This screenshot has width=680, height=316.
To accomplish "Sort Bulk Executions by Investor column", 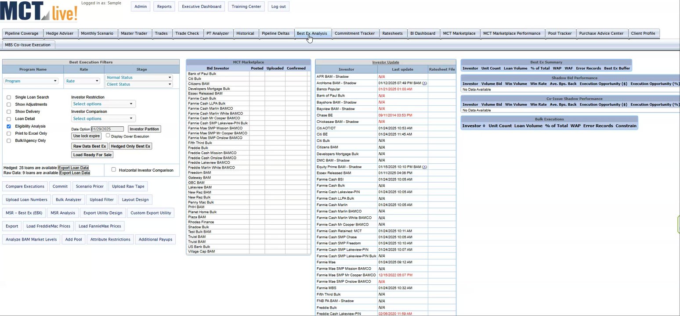I will pos(474,126).
